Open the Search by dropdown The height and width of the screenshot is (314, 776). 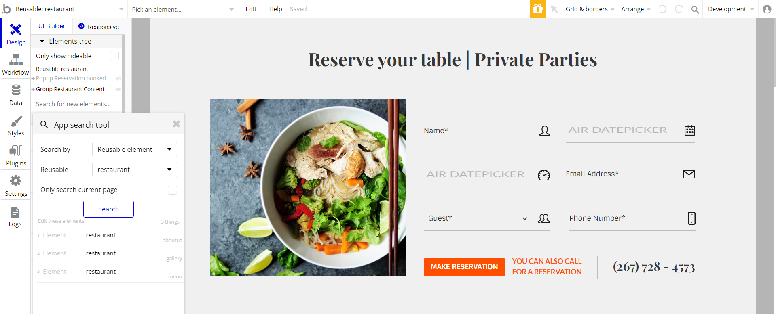[x=134, y=149]
